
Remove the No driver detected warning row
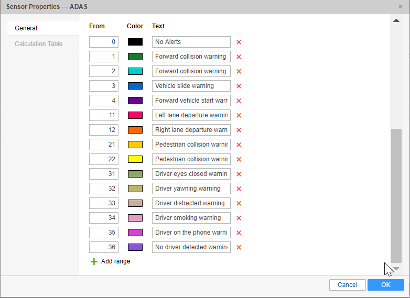239,247
